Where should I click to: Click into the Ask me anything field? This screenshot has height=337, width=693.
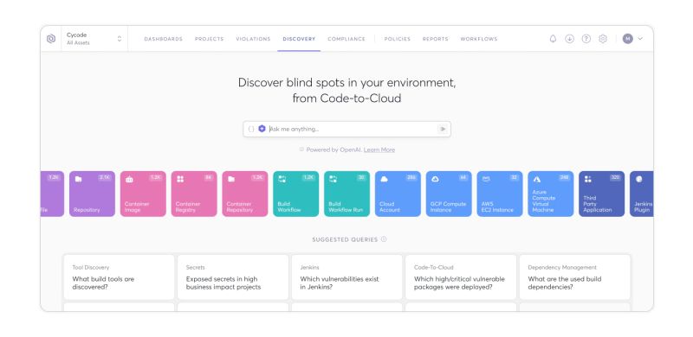(347, 129)
